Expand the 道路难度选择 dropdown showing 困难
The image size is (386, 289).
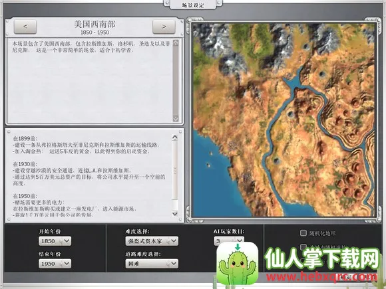152,264
